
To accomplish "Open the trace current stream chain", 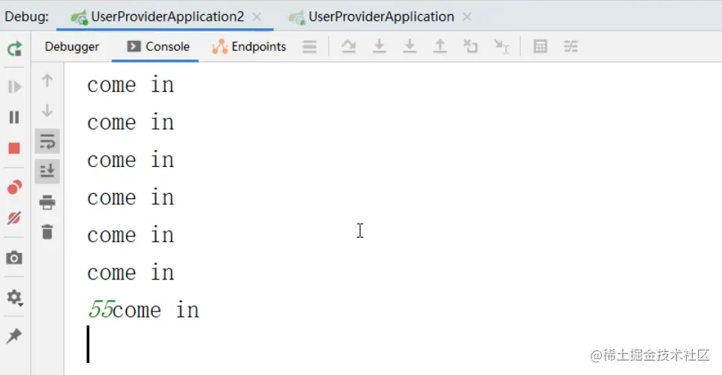I will click(x=571, y=46).
